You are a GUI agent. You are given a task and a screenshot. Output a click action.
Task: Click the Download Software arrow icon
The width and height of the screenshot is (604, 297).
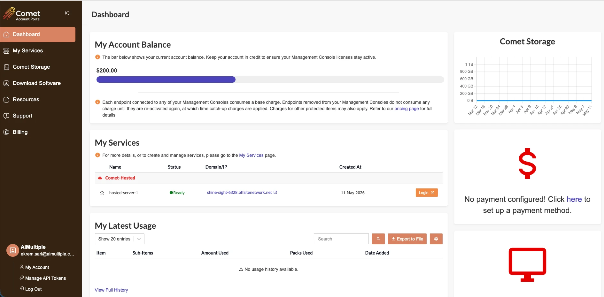coord(6,83)
